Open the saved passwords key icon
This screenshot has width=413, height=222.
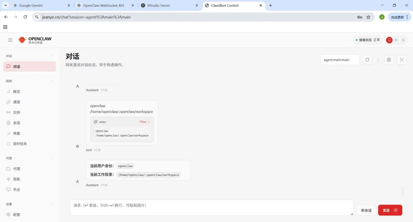click(359, 17)
